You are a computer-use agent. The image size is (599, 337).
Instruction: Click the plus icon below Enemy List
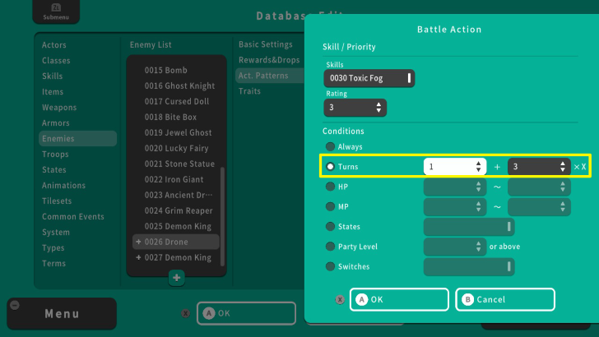tap(176, 278)
